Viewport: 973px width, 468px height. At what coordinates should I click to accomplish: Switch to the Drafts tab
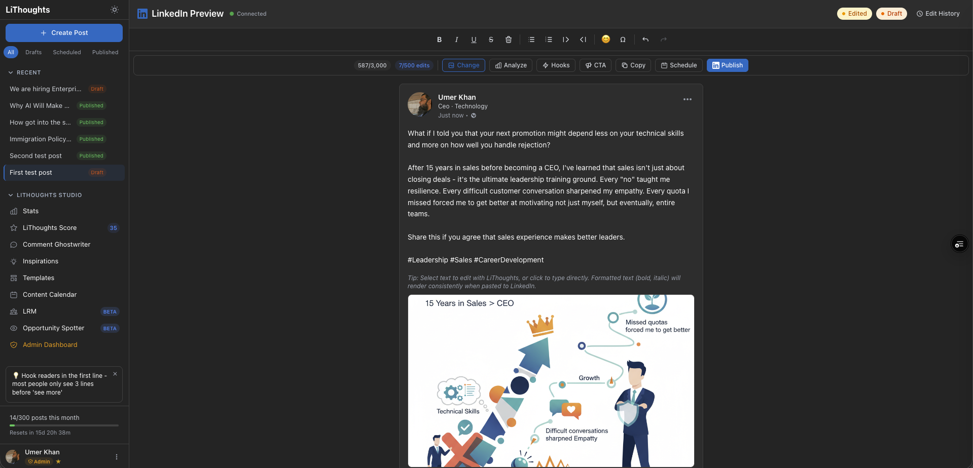tap(33, 52)
